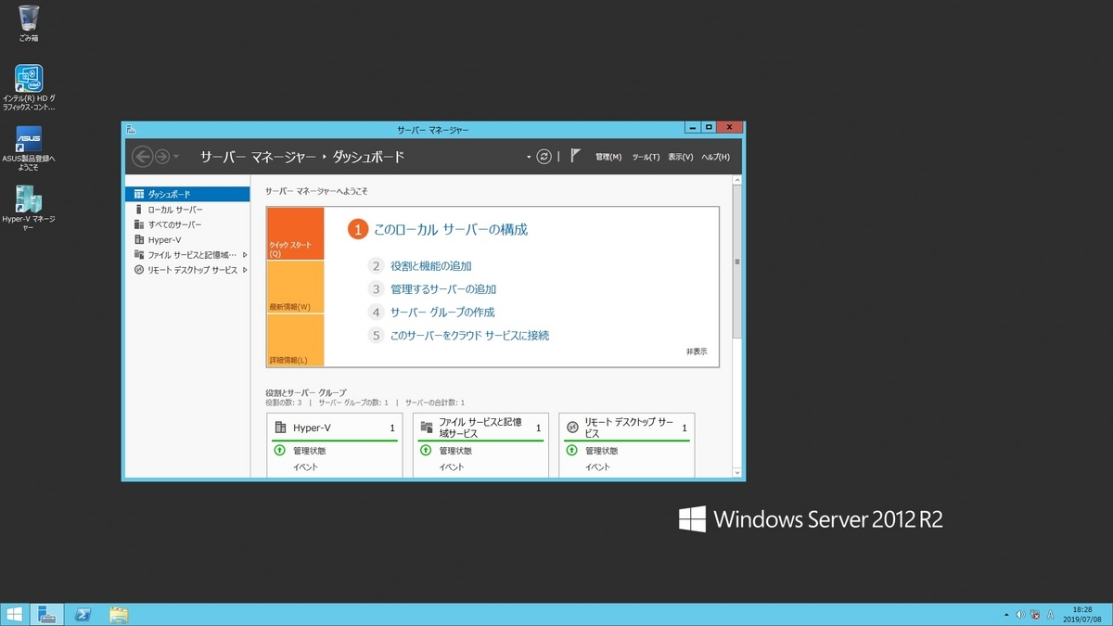Click the IME input mode indicator
1113x626 pixels.
[x=1051, y=615]
